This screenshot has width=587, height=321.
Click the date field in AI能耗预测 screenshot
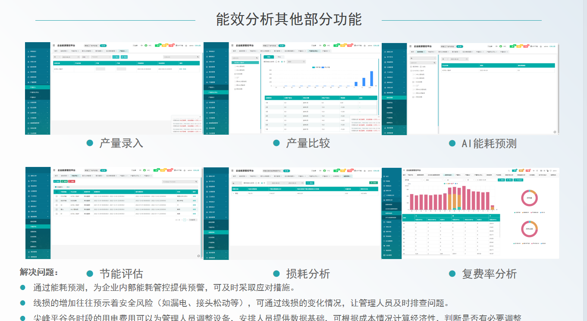pyautogui.click(x=459, y=59)
